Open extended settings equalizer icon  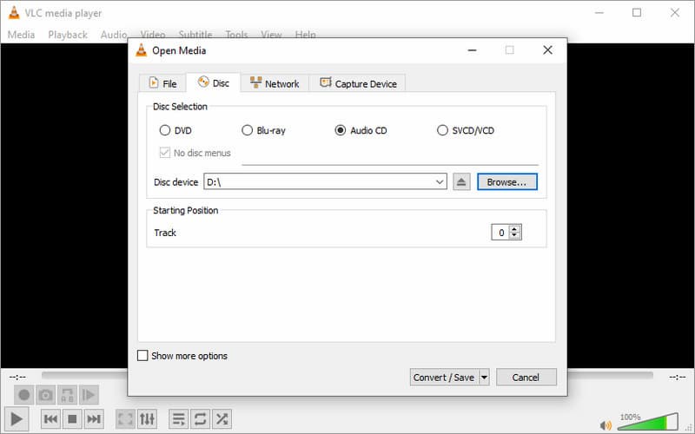(147, 418)
